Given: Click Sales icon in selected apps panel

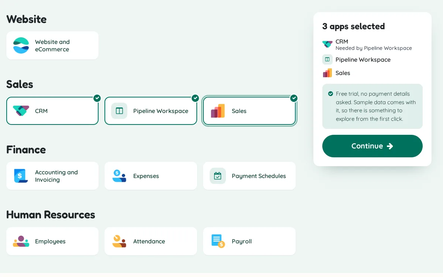Looking at the screenshot, I should pyautogui.click(x=327, y=73).
